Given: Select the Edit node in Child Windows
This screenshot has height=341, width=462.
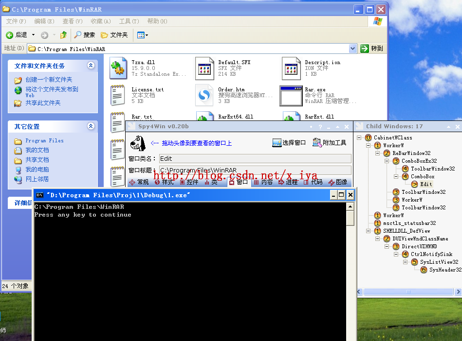Looking at the screenshot, I should click(426, 184).
